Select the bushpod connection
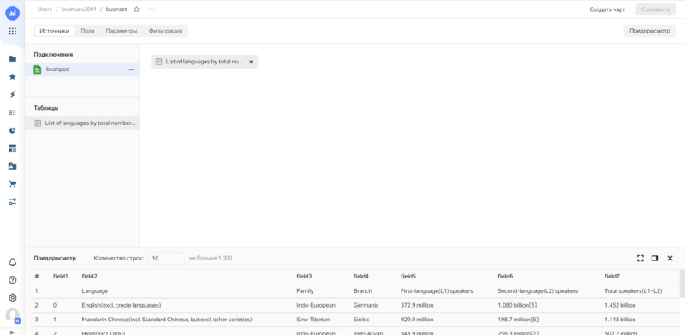685x335 pixels. [82, 69]
